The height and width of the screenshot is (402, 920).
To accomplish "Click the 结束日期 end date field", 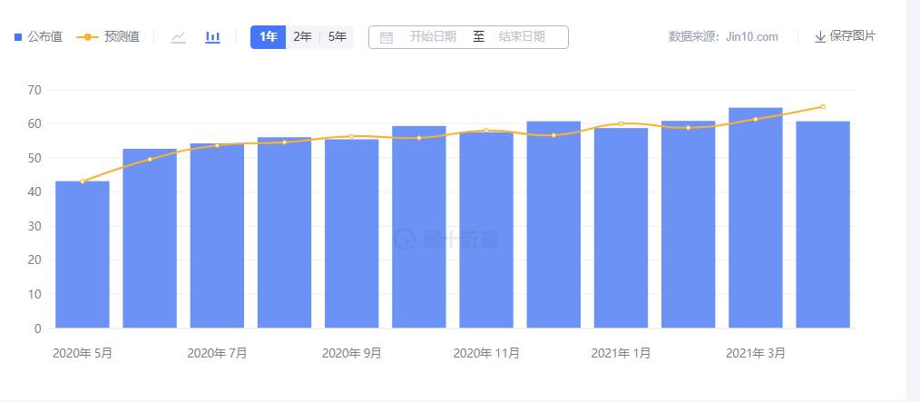I will coord(522,37).
